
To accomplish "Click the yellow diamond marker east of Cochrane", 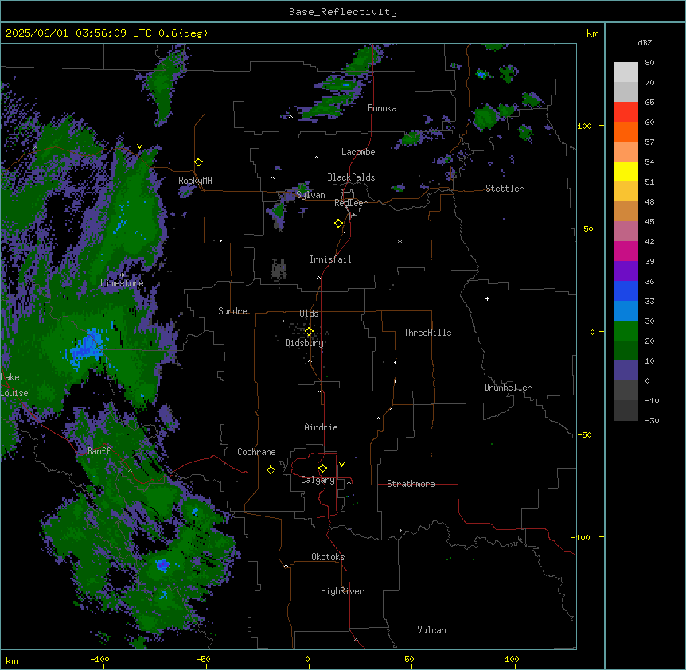I will tap(271, 469).
